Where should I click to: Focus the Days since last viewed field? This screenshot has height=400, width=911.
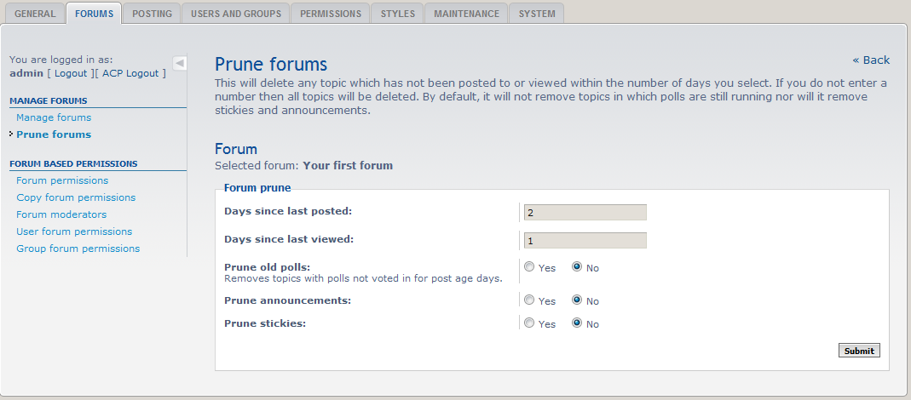pos(585,240)
